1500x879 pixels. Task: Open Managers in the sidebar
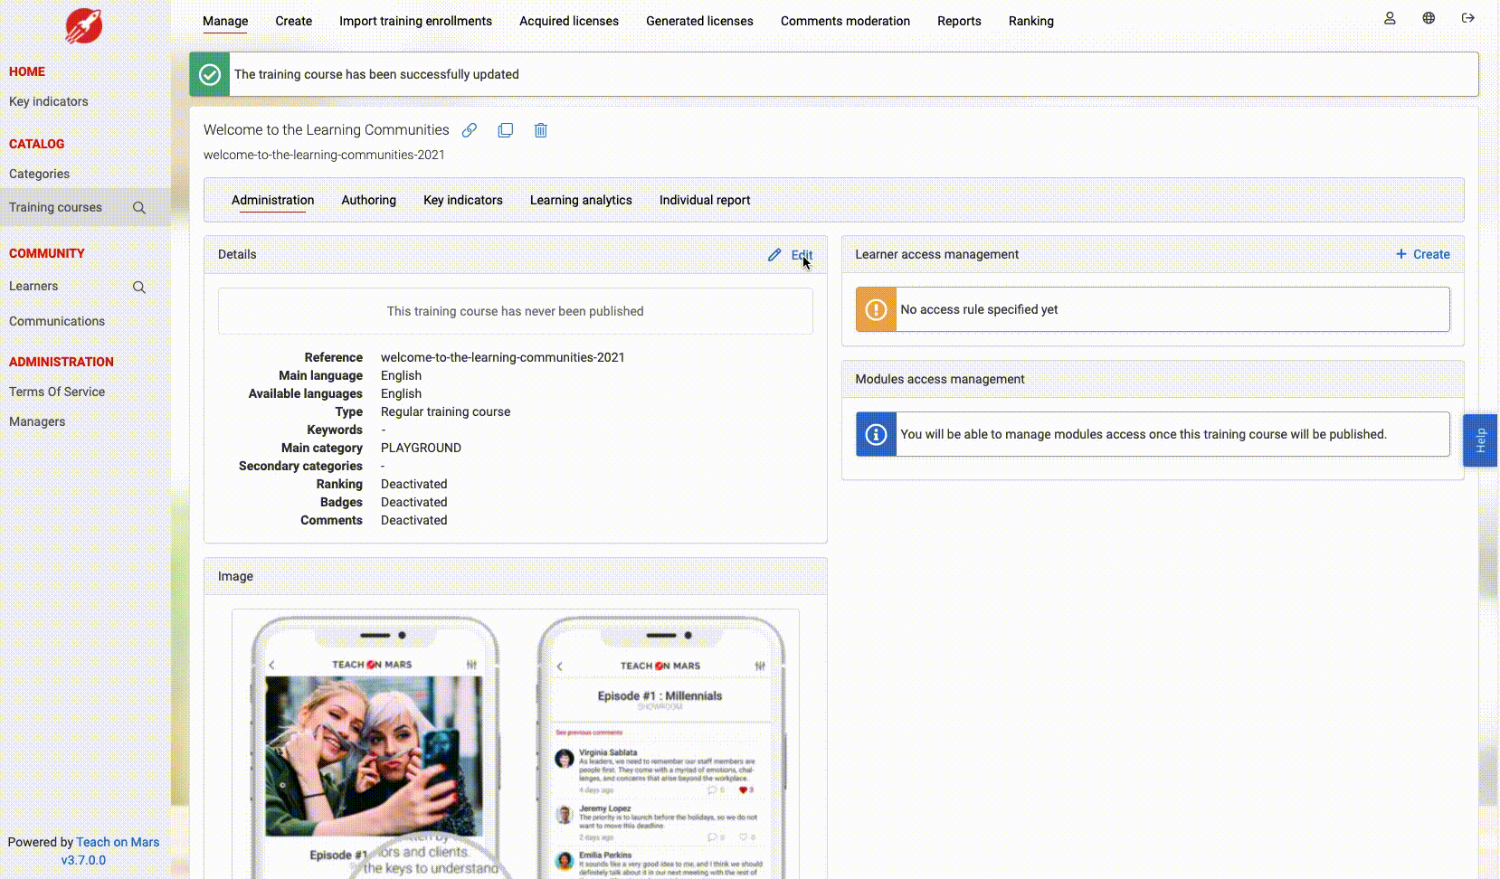pos(37,421)
